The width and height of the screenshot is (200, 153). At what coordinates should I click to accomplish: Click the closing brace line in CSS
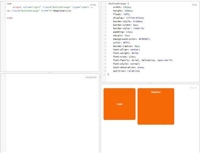tap(108, 75)
